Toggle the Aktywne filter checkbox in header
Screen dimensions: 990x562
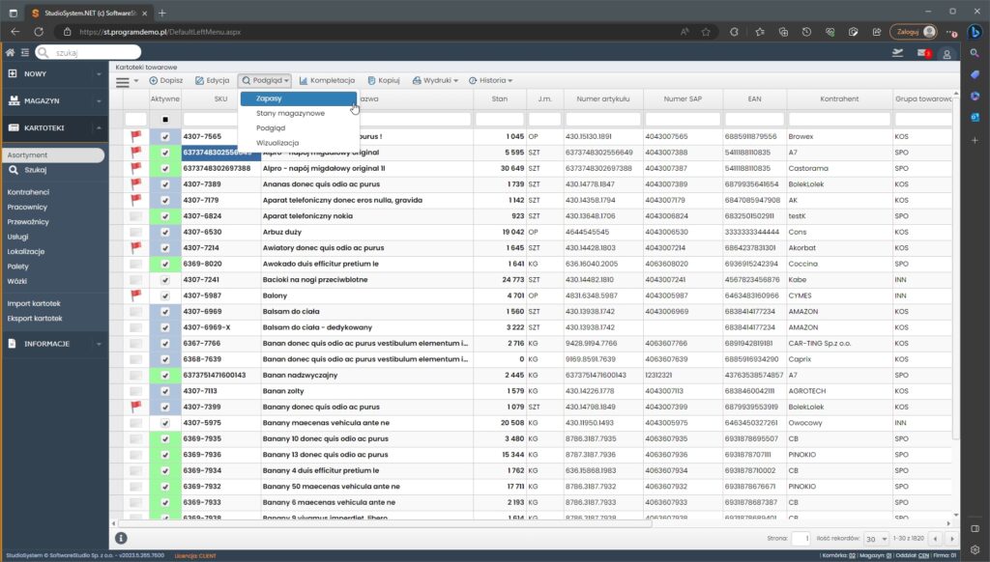coord(165,120)
